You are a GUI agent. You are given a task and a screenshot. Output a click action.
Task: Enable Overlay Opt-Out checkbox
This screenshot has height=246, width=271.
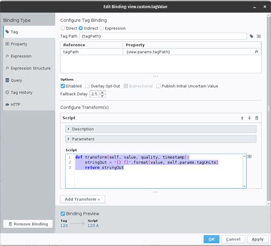point(87,86)
